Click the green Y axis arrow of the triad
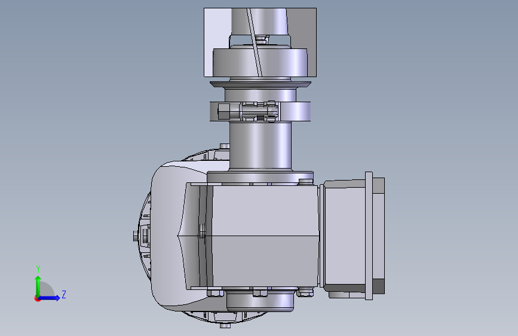Viewport: 518px width, 336px height. coord(38,286)
